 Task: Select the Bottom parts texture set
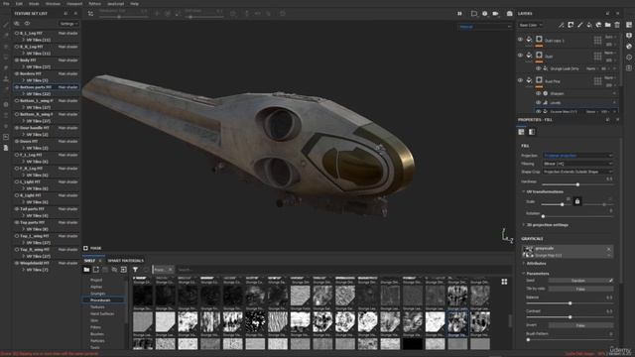(x=47, y=87)
